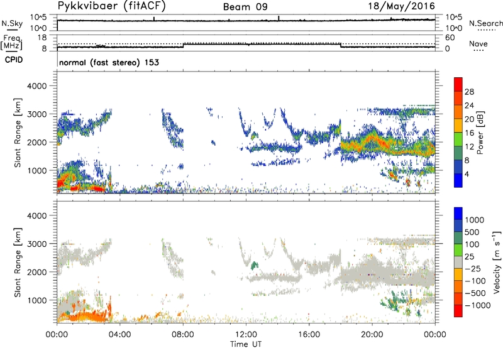This screenshot has height=348, width=503.
Task: Click the -25 value on velocity scale
Action: pyautogui.click(x=473, y=268)
